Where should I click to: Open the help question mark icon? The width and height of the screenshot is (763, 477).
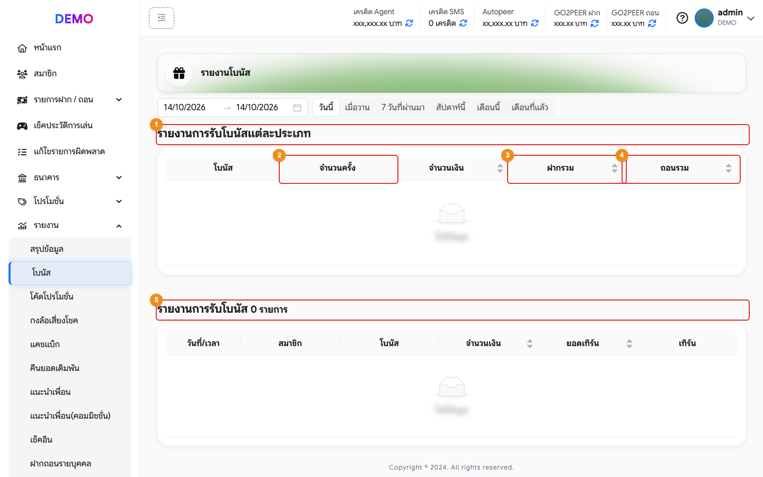(x=682, y=18)
